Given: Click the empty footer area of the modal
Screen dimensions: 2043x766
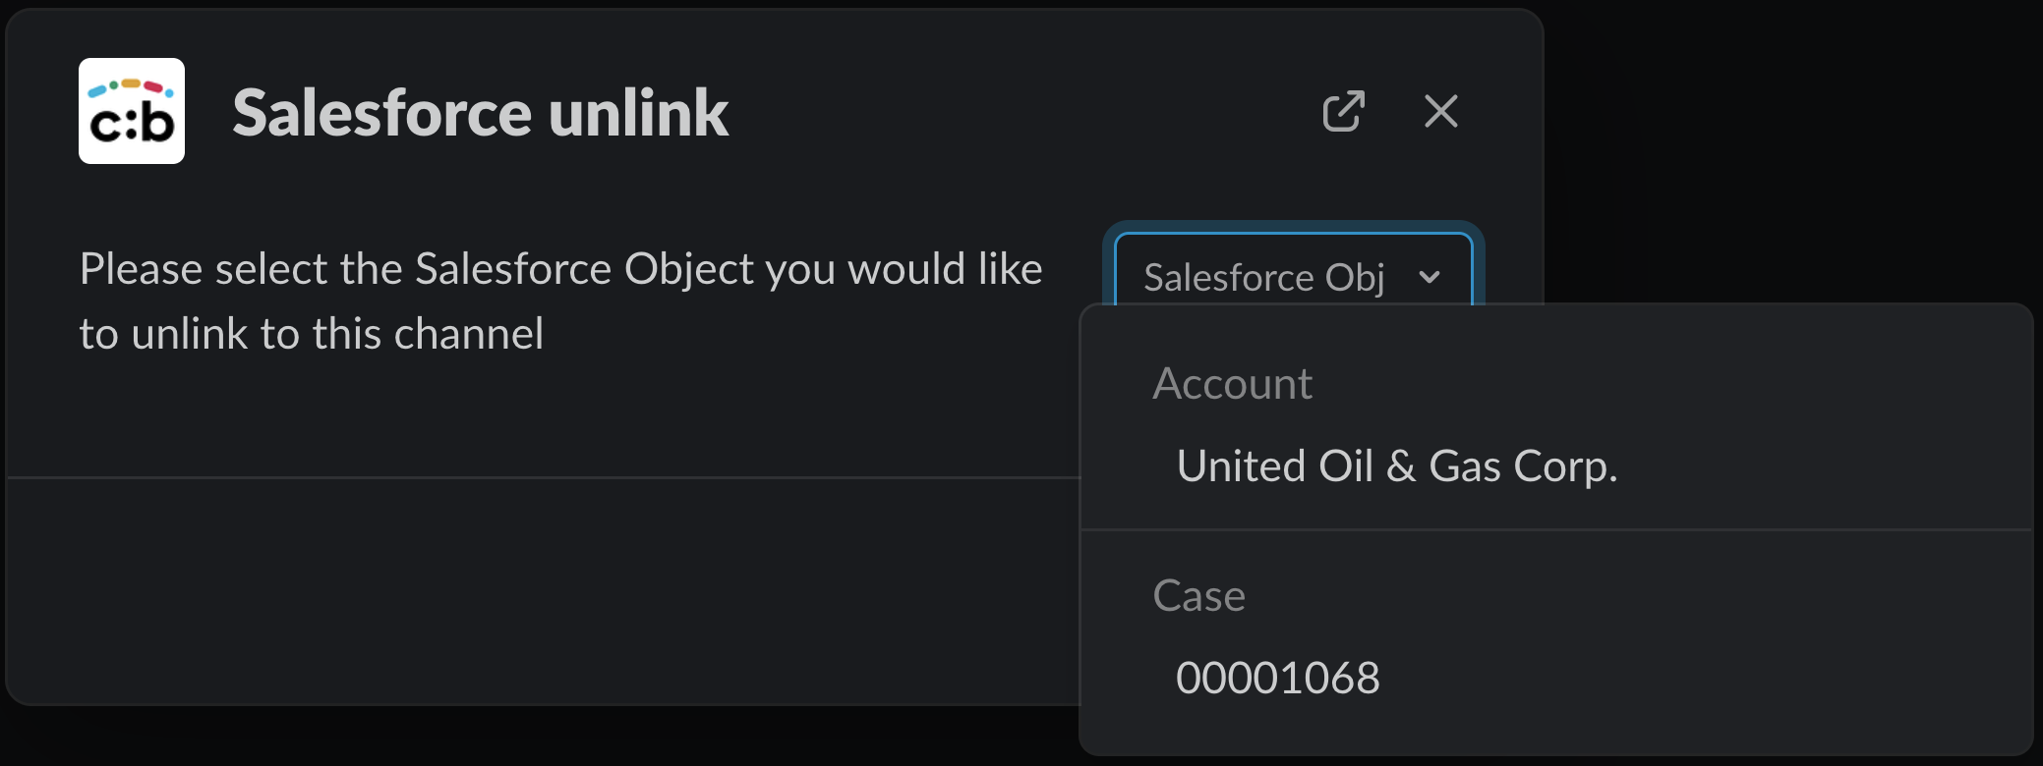Looking at the screenshot, I should [x=541, y=589].
